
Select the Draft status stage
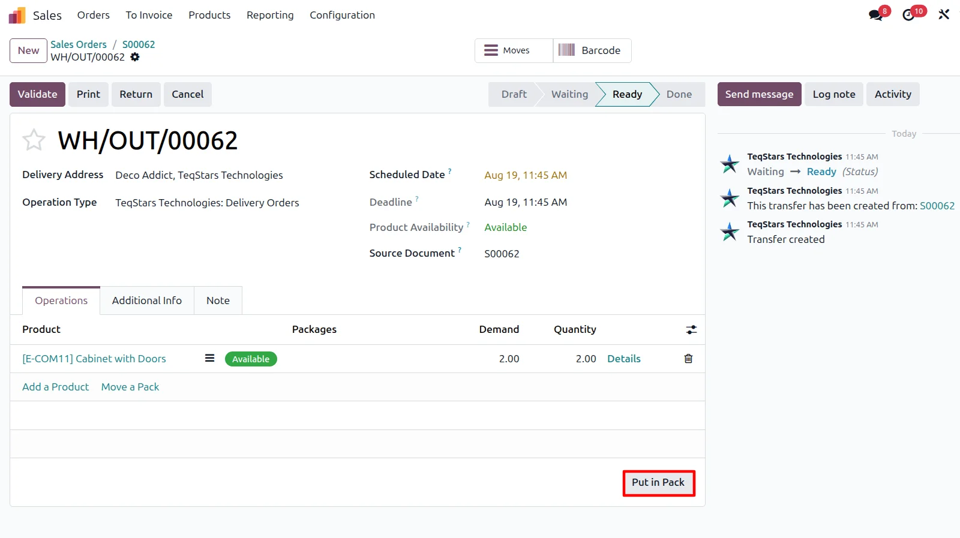point(514,94)
